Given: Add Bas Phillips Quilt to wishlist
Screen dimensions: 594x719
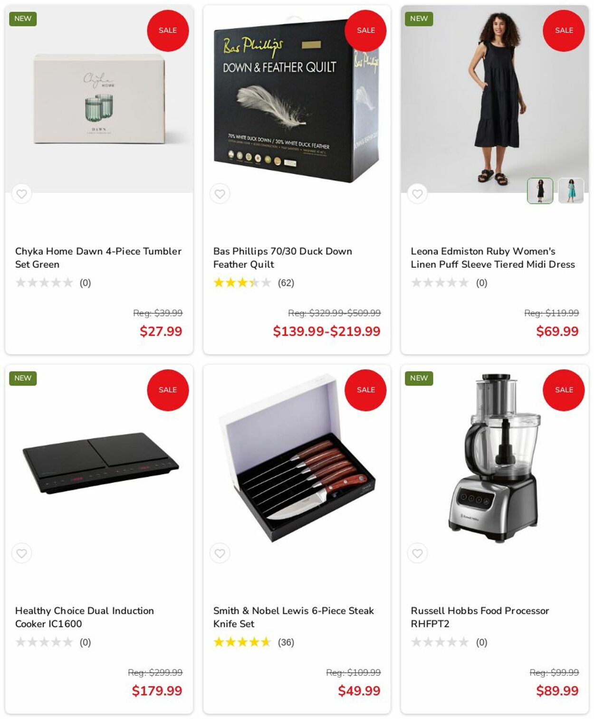Looking at the screenshot, I should click(x=220, y=194).
